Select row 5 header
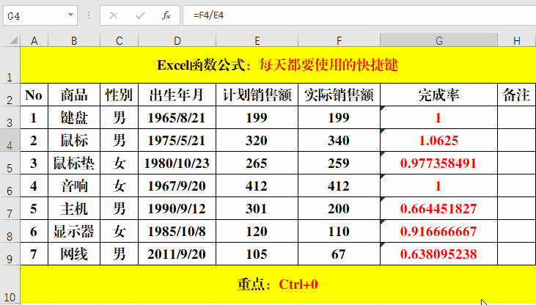 [x=10, y=163]
